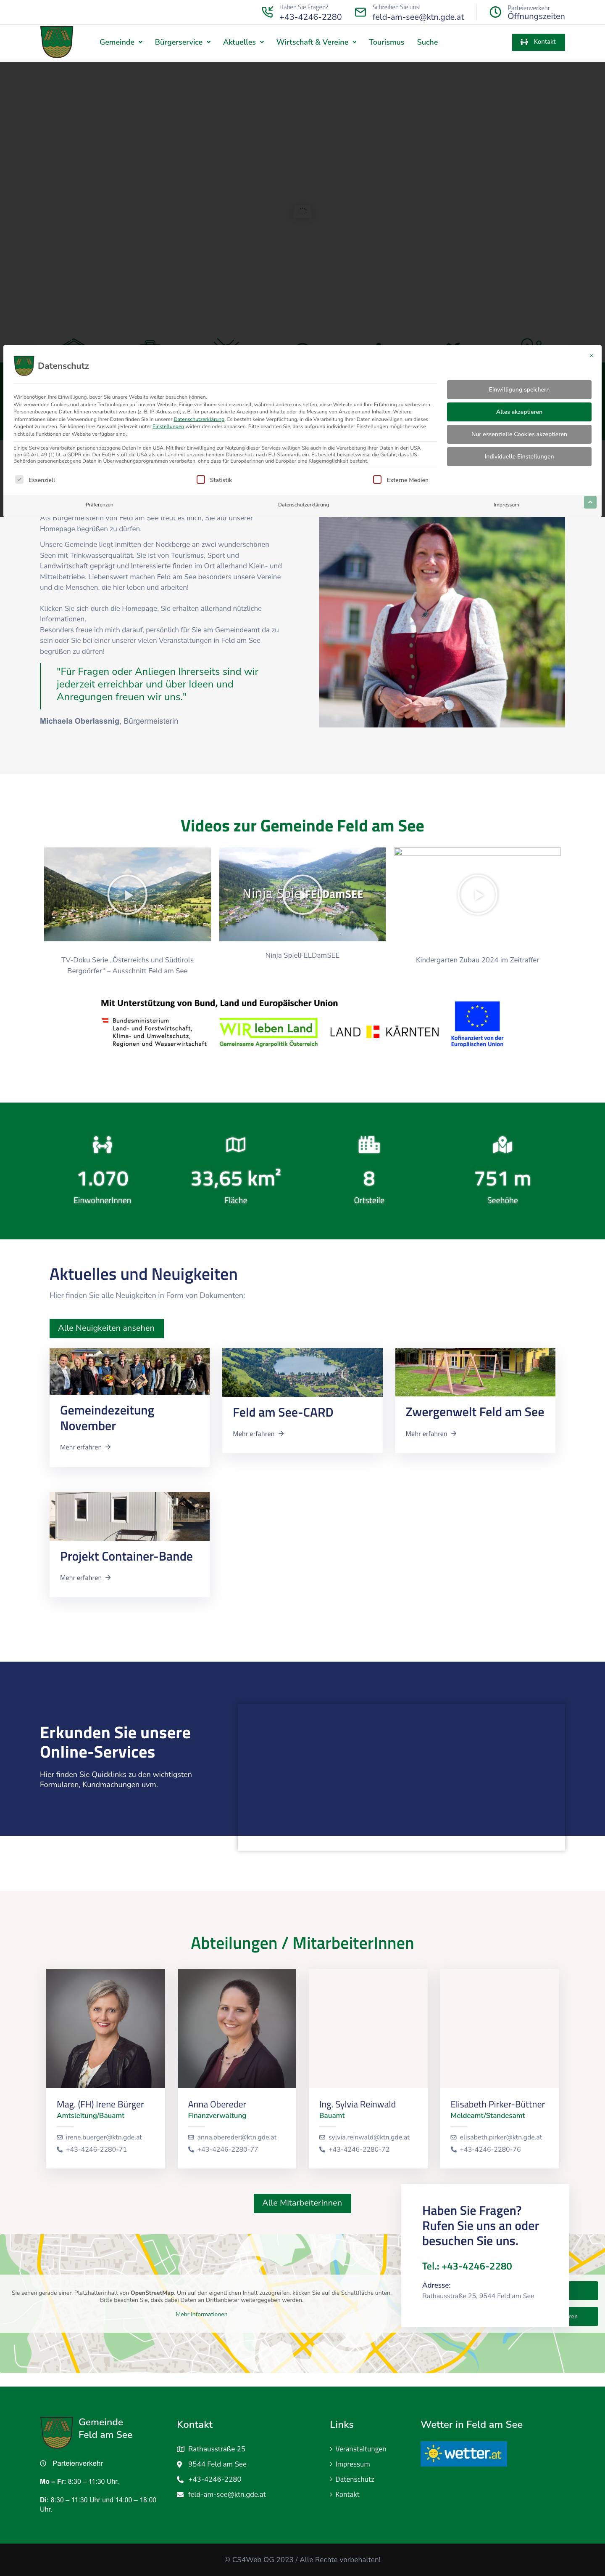Click the buildings icon above Ortsteile

(368, 1145)
